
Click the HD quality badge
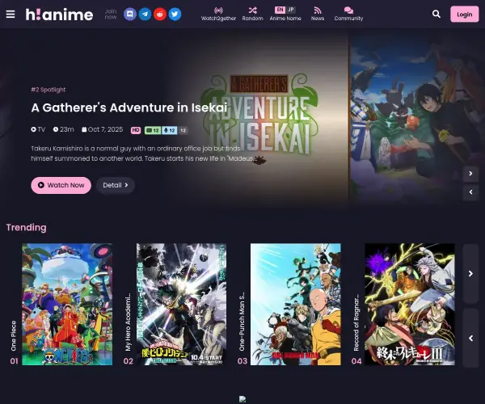[x=136, y=130]
